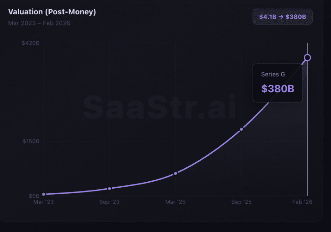Click the Feb '26 x-axis label
The height and width of the screenshot is (232, 331).
[x=303, y=202]
